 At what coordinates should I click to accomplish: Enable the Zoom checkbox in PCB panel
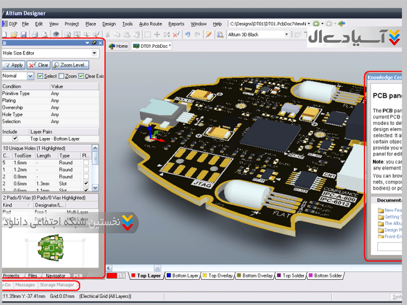click(x=60, y=76)
